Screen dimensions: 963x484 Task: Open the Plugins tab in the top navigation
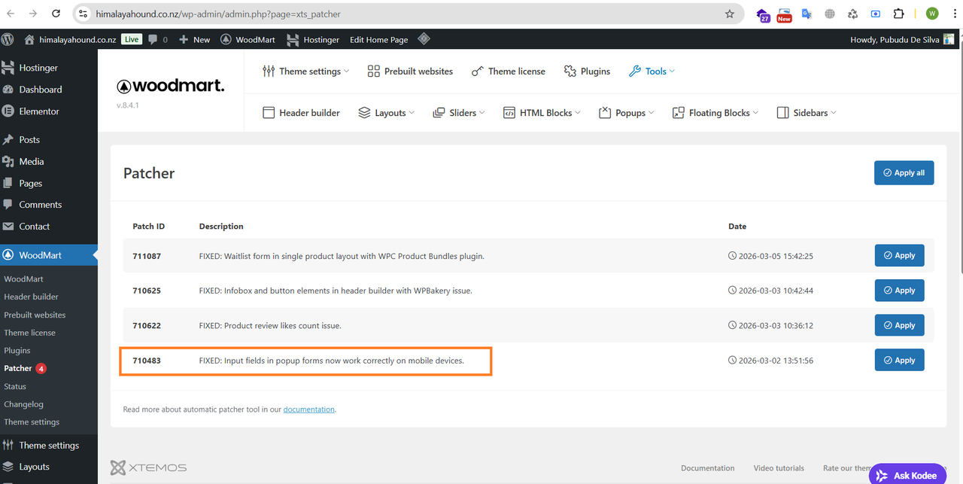(x=587, y=72)
